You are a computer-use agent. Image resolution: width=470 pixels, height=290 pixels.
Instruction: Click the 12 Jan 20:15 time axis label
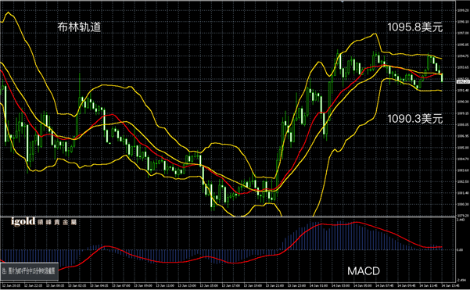coord(9,286)
